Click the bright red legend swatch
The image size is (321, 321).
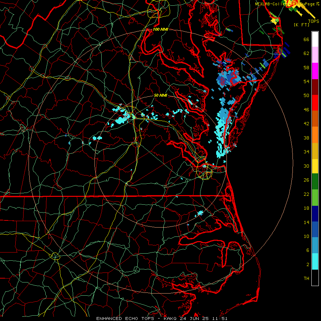click(x=315, y=103)
